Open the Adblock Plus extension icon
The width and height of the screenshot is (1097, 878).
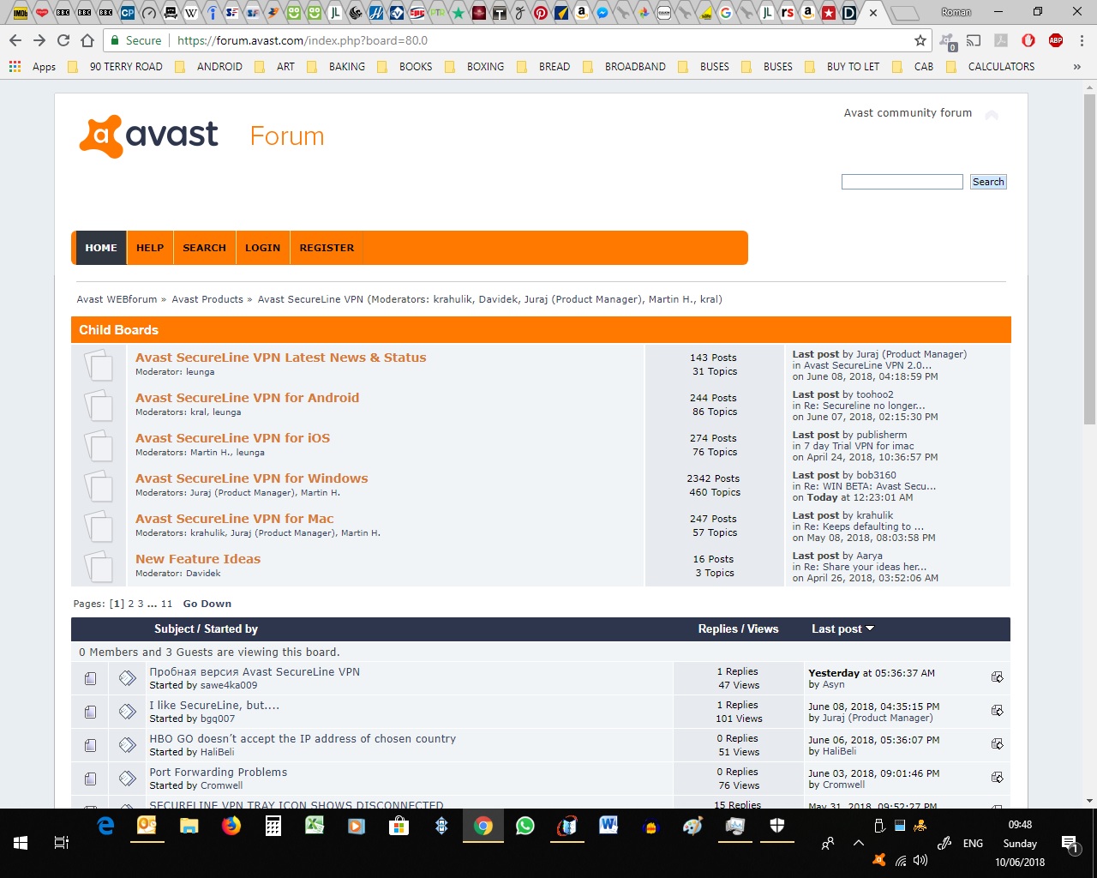(x=1056, y=40)
